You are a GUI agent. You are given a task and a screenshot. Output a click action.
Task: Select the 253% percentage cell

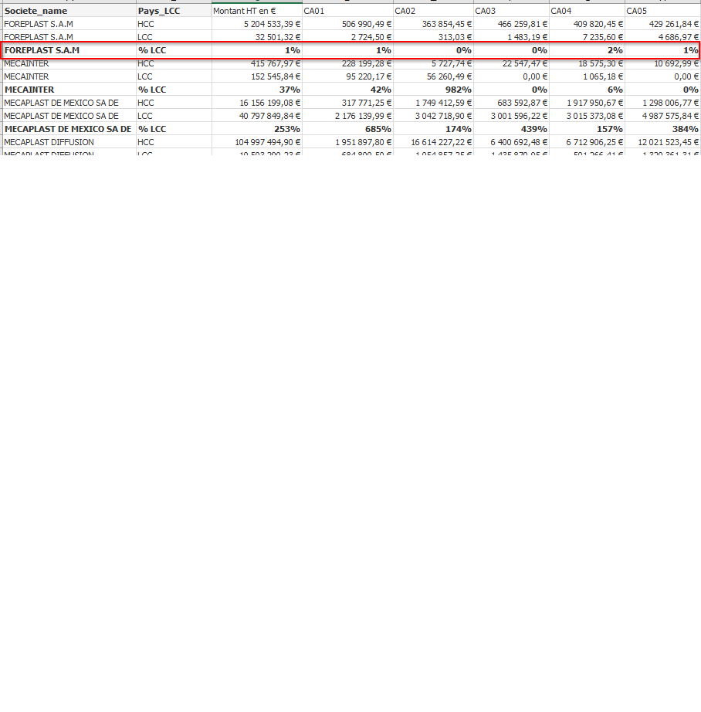[257, 129]
